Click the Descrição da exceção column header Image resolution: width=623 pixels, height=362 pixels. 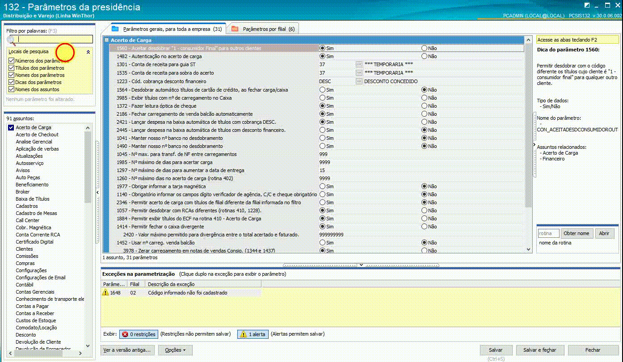(203, 284)
